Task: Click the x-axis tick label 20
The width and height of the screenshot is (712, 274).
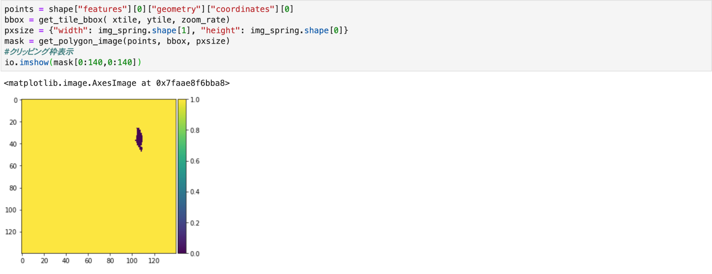Action: pos(44,261)
